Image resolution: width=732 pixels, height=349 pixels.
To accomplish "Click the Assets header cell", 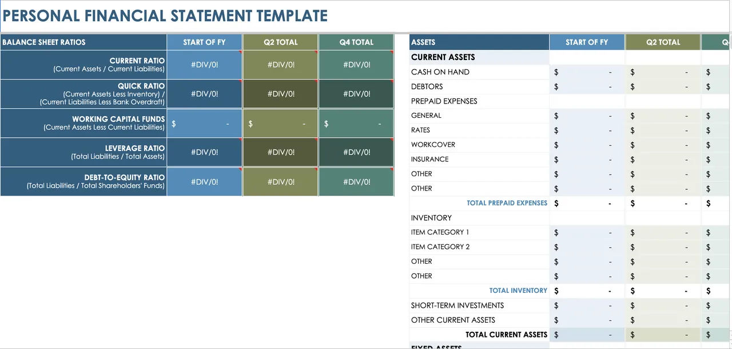I will tap(479, 42).
